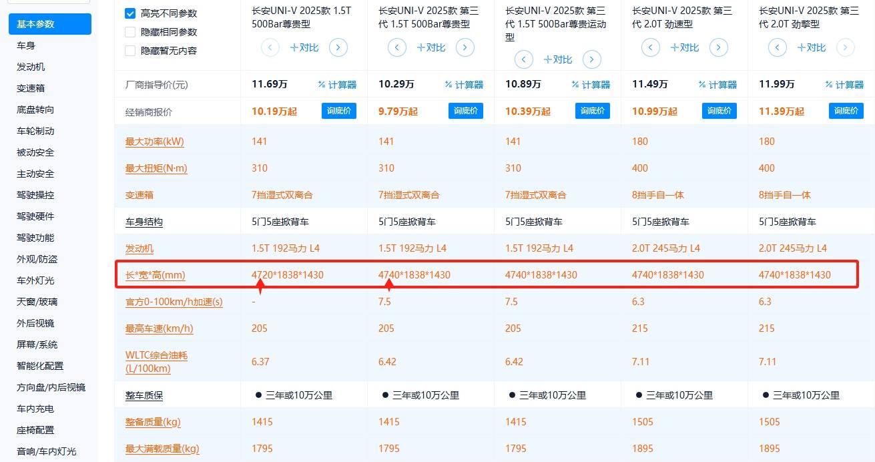Open WLTC综合油耗 parameter link
The height and width of the screenshot is (462, 875).
(x=157, y=362)
